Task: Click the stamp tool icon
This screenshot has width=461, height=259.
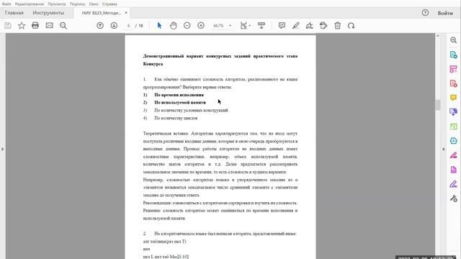Action: 323,26
